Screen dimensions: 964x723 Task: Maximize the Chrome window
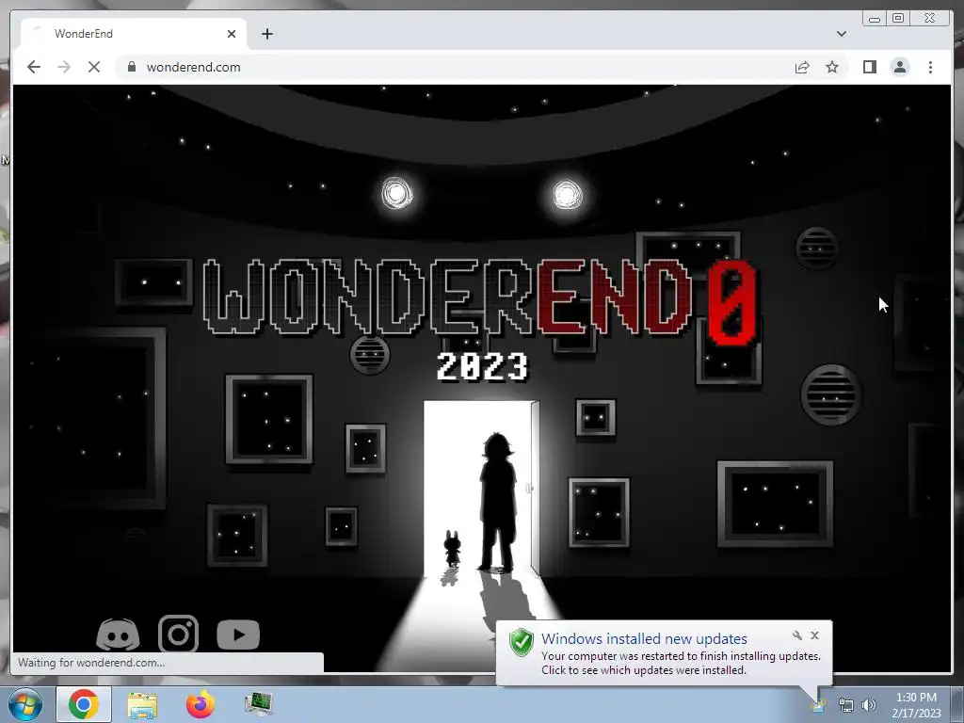(898, 19)
